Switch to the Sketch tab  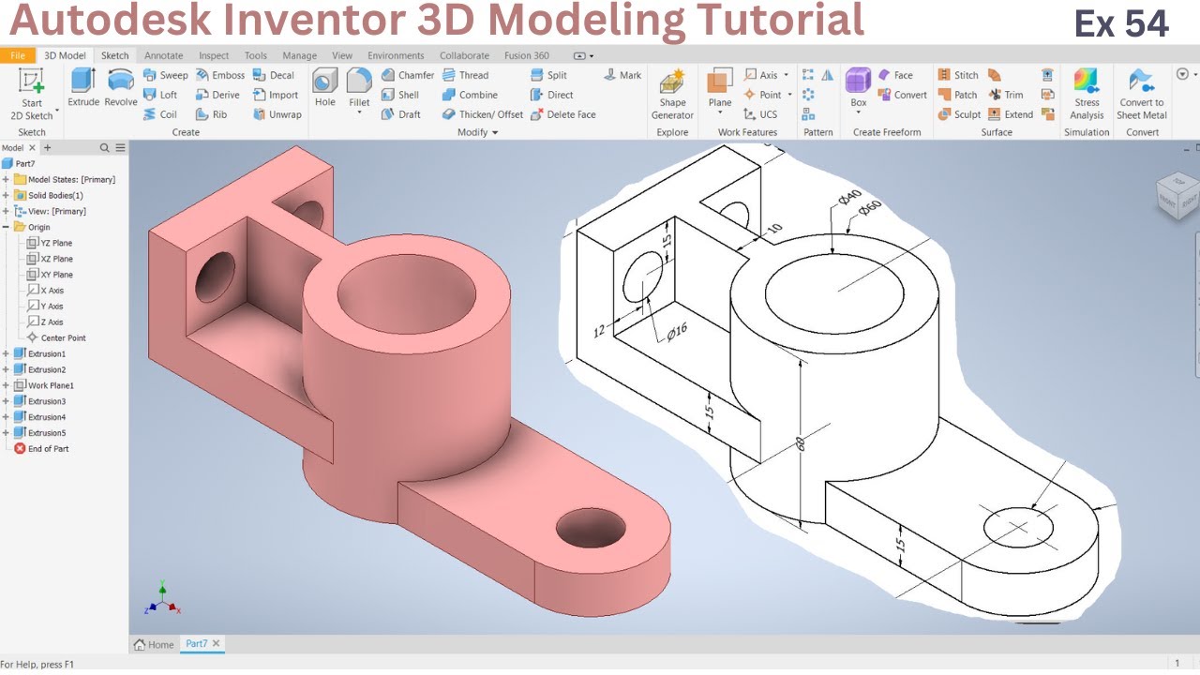(115, 55)
